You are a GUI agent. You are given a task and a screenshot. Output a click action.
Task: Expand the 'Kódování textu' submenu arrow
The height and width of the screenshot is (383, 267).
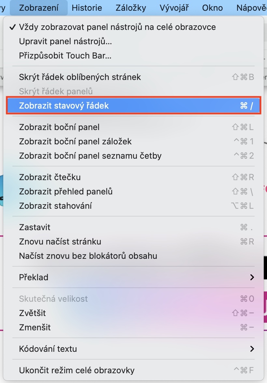click(252, 349)
